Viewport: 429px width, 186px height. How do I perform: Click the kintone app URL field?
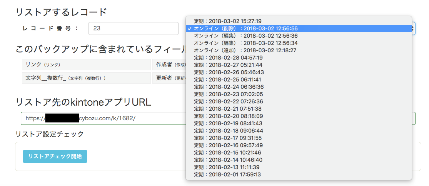coord(218,118)
